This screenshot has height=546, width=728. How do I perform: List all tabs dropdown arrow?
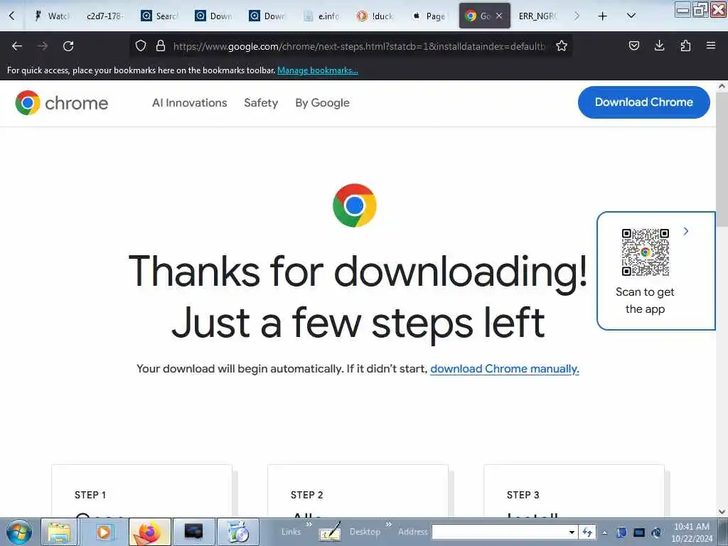pos(631,16)
